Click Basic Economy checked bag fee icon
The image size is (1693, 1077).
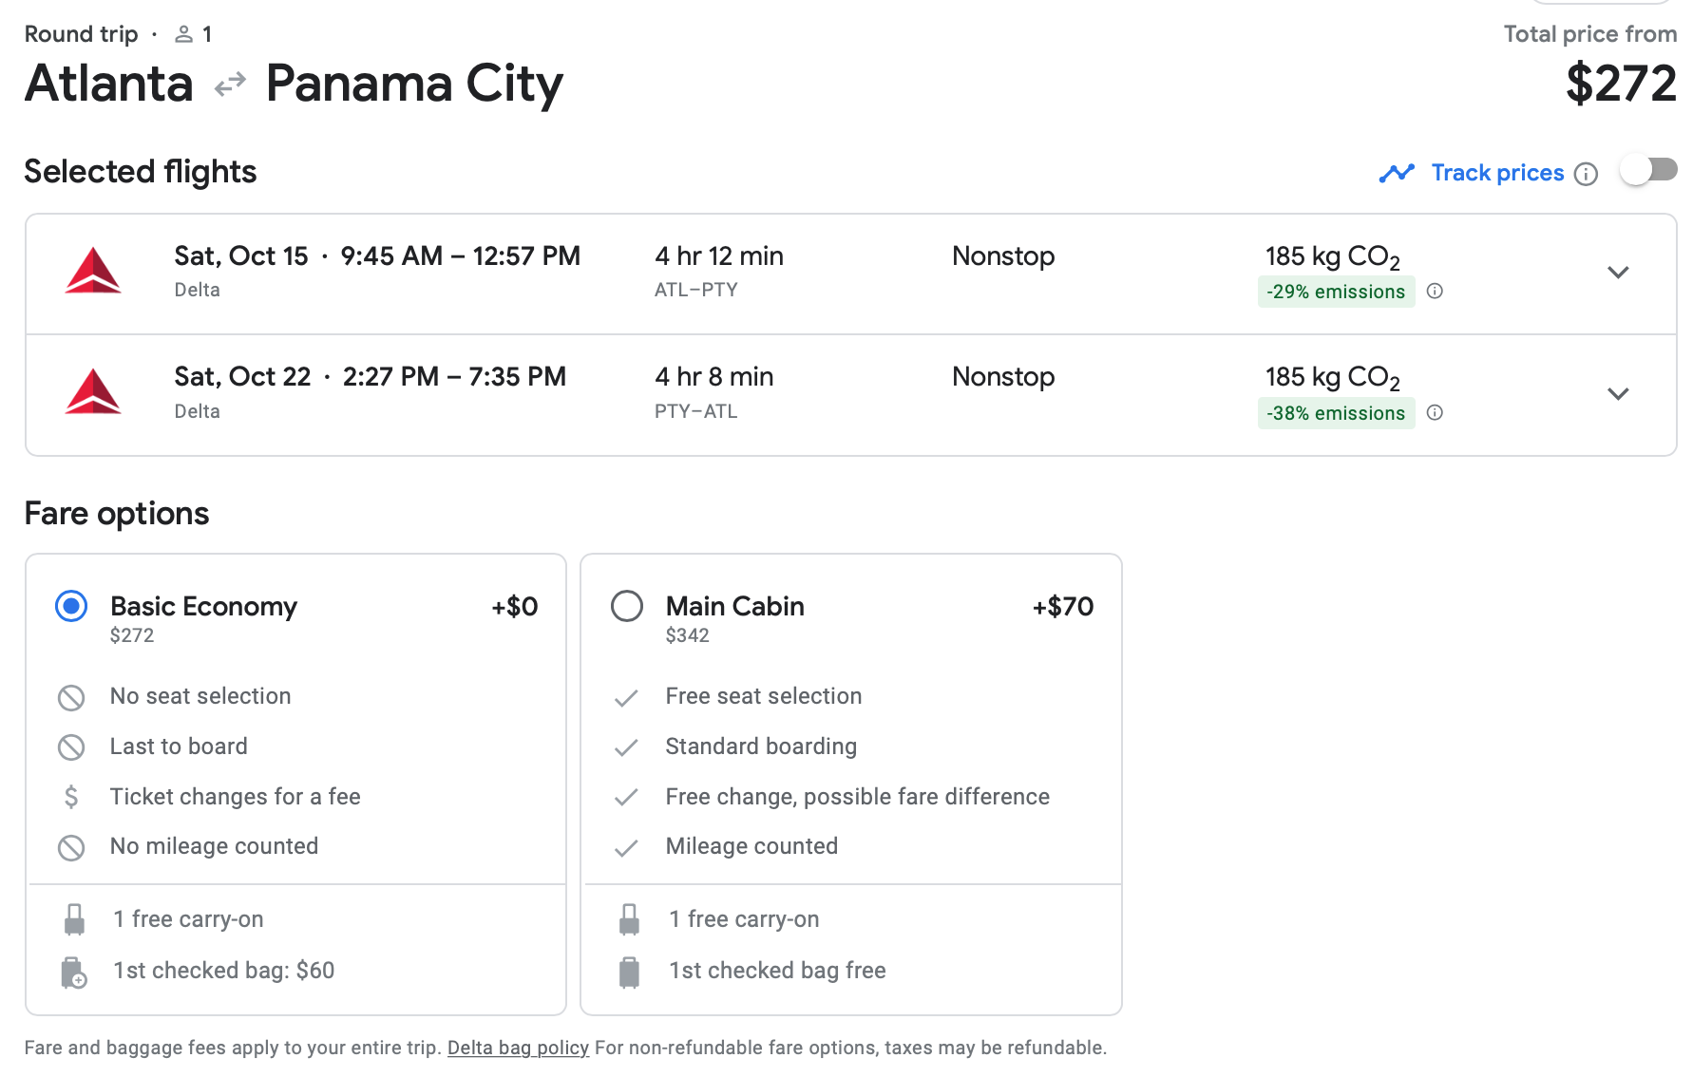pos(73,972)
